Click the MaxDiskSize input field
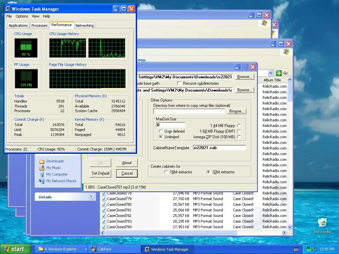 170,125
